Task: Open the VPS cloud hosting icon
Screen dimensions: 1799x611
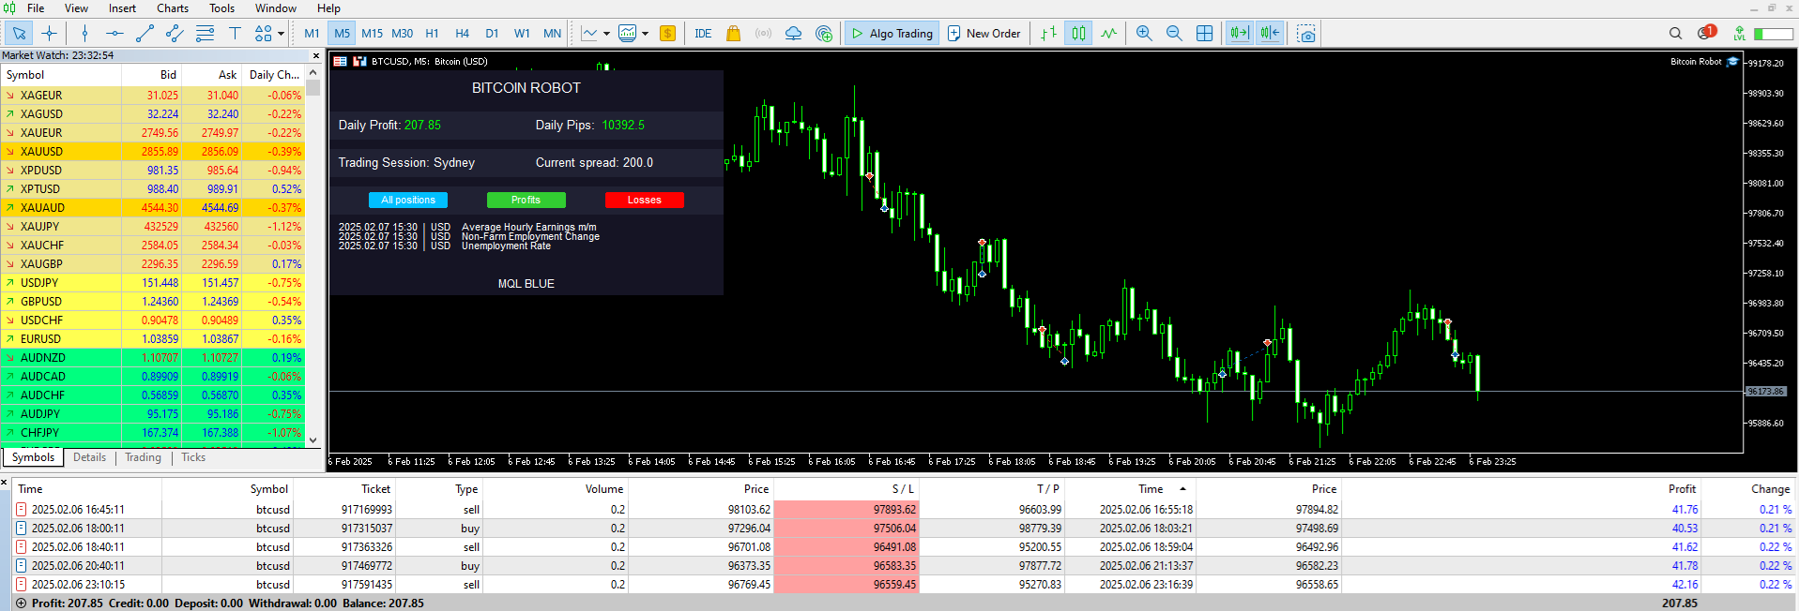Action: click(x=793, y=34)
